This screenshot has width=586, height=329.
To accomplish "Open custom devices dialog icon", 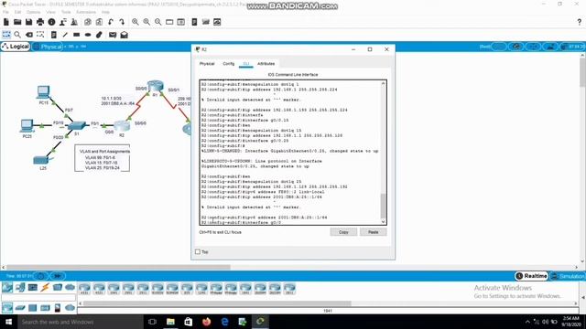I will [181, 22].
